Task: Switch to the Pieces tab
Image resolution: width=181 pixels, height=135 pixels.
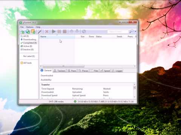Action: pyautogui.click(x=83, y=71)
